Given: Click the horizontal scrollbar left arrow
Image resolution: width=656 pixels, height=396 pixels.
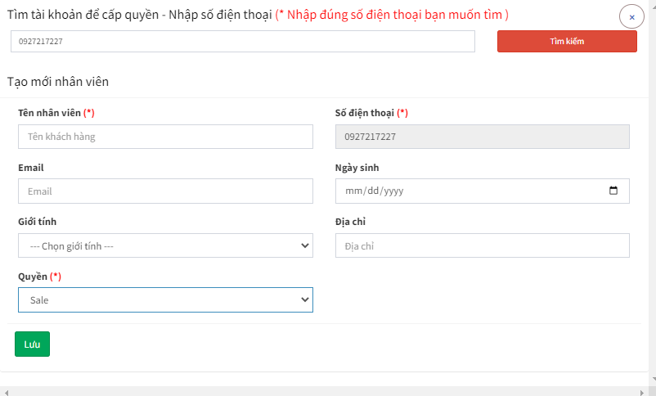Looking at the screenshot, I should pyautogui.click(x=5, y=391).
